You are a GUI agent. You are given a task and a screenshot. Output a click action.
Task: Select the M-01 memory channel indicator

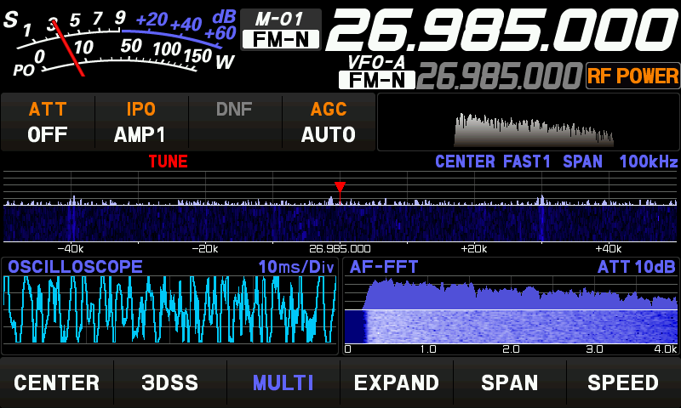tap(280, 19)
